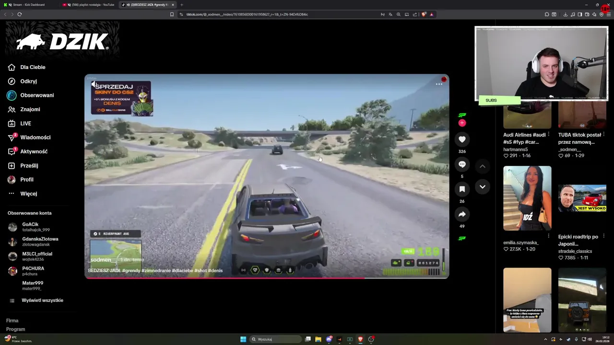Click the #zimnedranie hashtag in caption

156,270
